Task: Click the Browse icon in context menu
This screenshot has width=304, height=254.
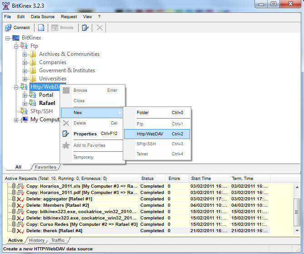Action: click(x=66, y=90)
